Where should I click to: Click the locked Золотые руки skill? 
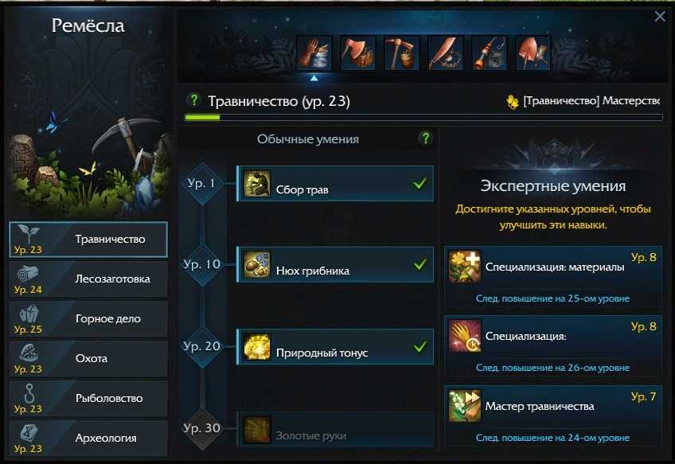(335, 430)
